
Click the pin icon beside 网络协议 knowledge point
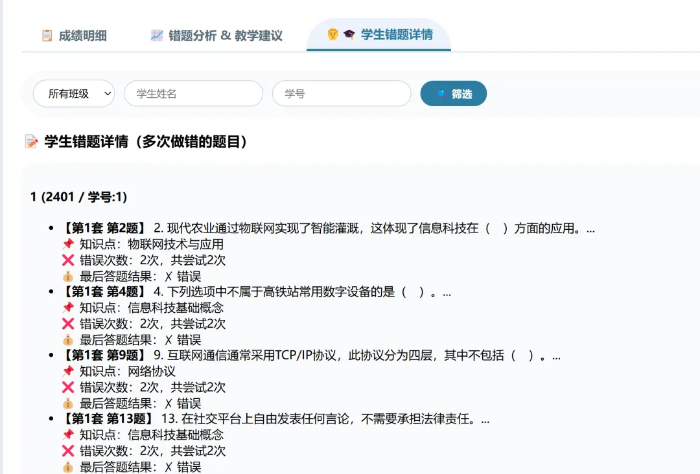pos(67,372)
